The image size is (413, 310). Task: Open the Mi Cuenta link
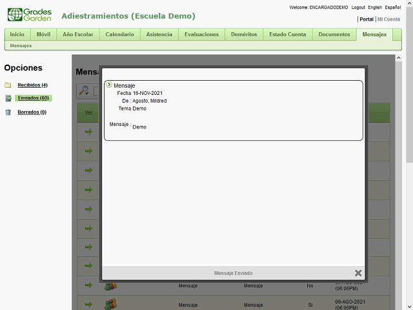click(x=388, y=19)
